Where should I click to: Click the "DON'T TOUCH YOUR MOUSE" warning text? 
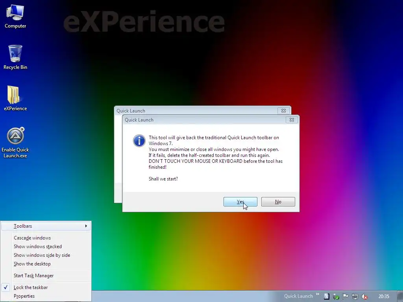195,161
